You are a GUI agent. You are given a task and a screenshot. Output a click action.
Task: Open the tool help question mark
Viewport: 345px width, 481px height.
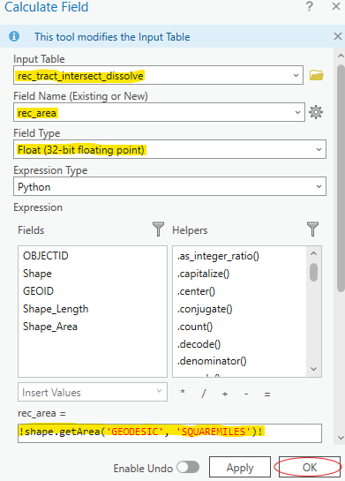point(310,6)
